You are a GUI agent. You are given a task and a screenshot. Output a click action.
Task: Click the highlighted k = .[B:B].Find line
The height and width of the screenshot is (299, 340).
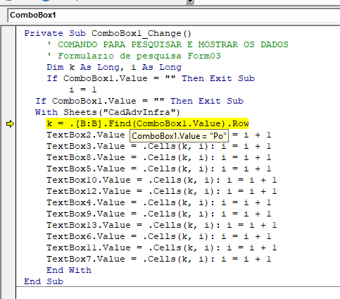click(147, 123)
